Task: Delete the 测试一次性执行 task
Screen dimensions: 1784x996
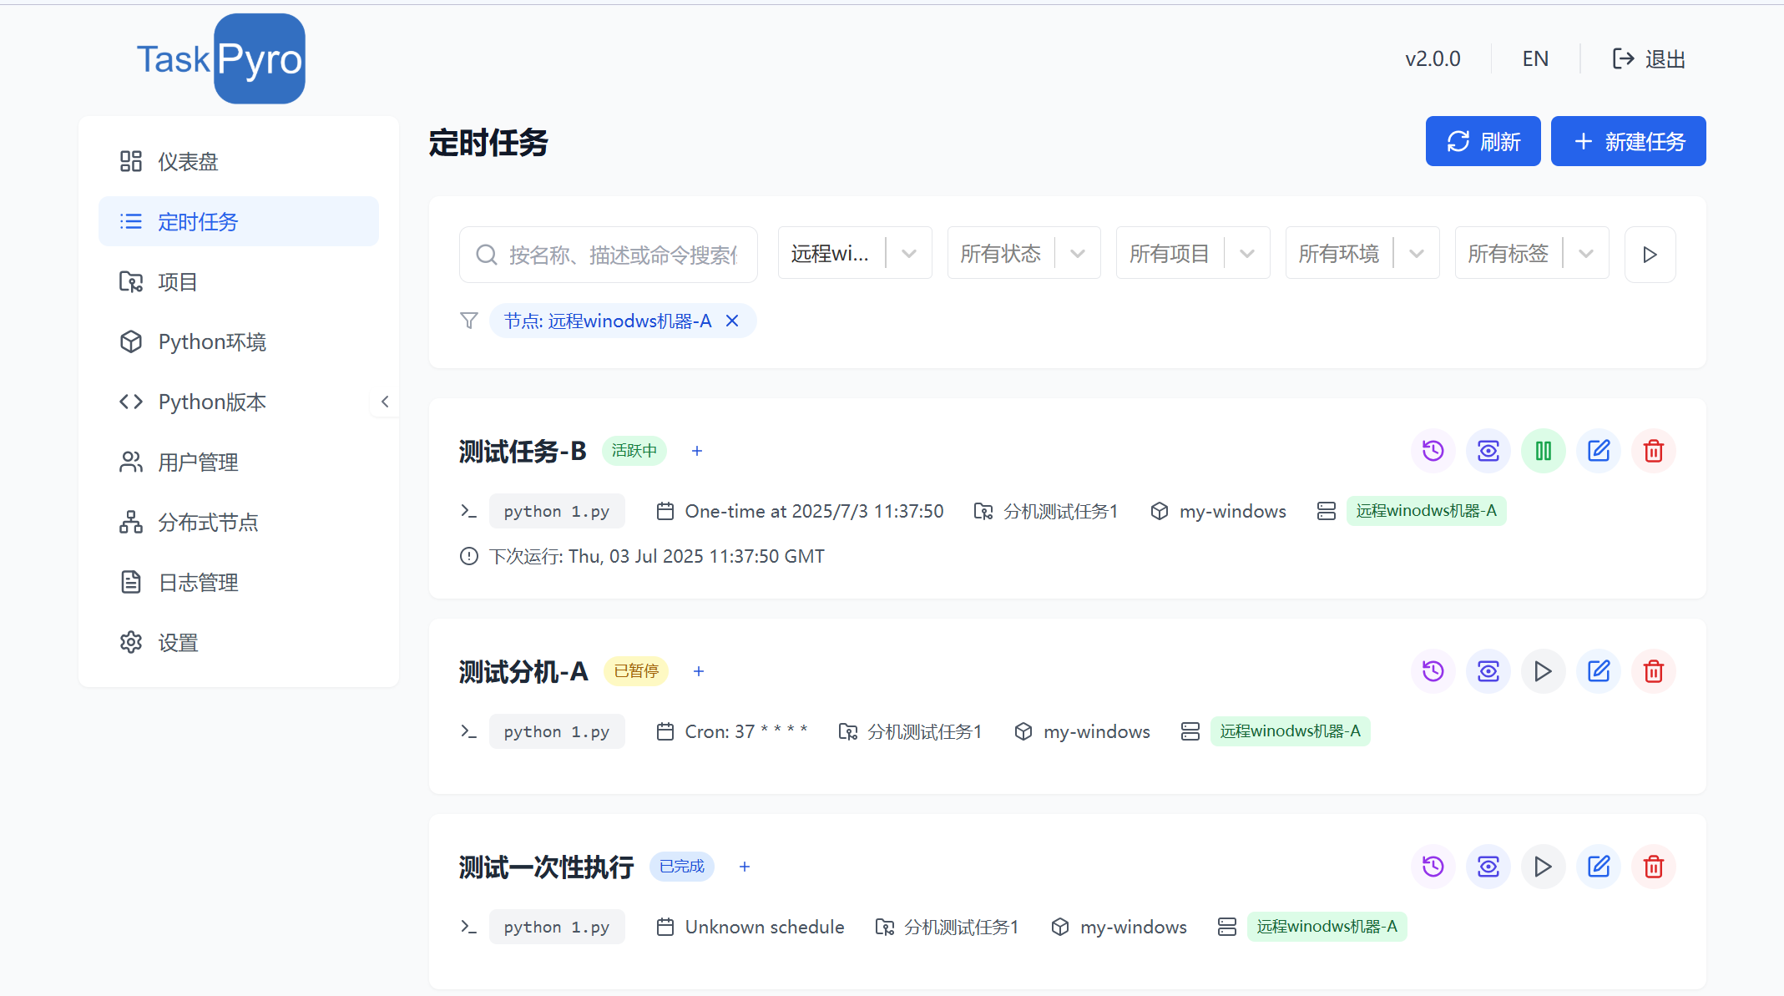Action: coord(1653,867)
